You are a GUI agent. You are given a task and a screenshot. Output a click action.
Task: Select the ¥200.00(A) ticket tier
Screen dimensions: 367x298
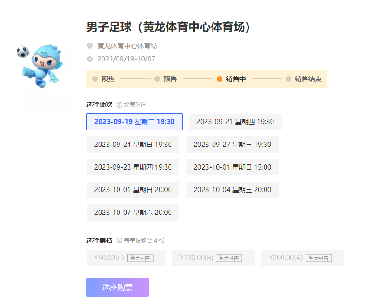(303, 258)
